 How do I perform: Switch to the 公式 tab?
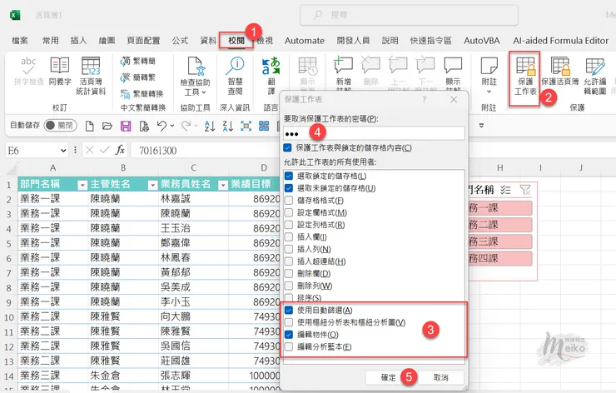180,41
